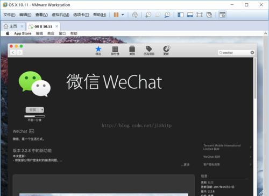
Task: Open the 商店 menu in Mac menu bar
Action: pyautogui.click(x=51, y=33)
